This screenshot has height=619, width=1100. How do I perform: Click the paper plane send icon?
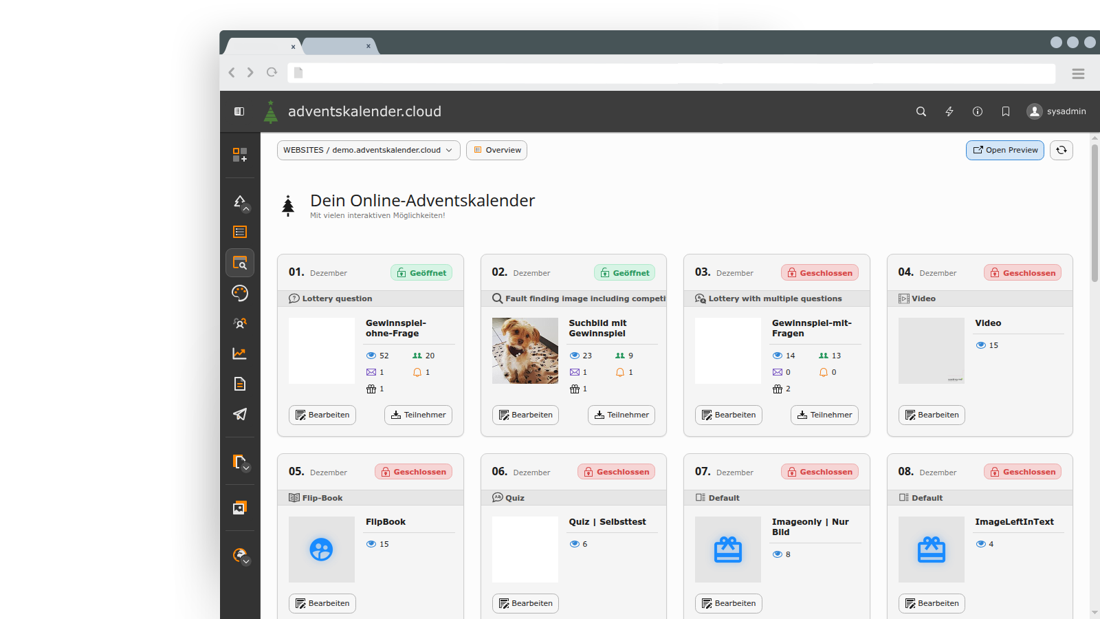(240, 414)
